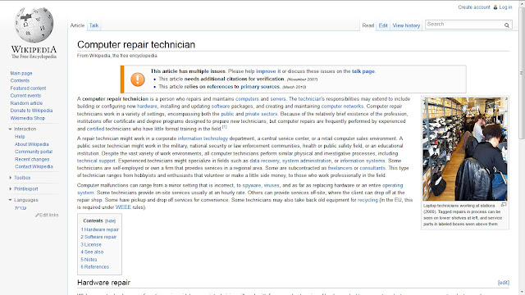
Task: Jump to 2 Software repair in contents
Action: [98, 237]
